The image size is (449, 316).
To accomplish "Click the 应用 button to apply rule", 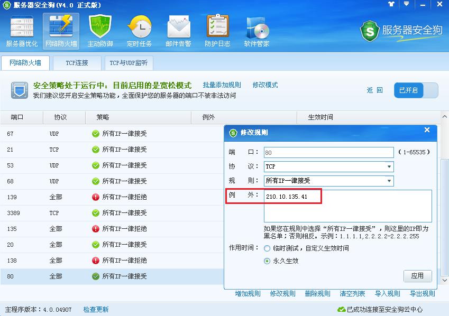I will (x=418, y=276).
